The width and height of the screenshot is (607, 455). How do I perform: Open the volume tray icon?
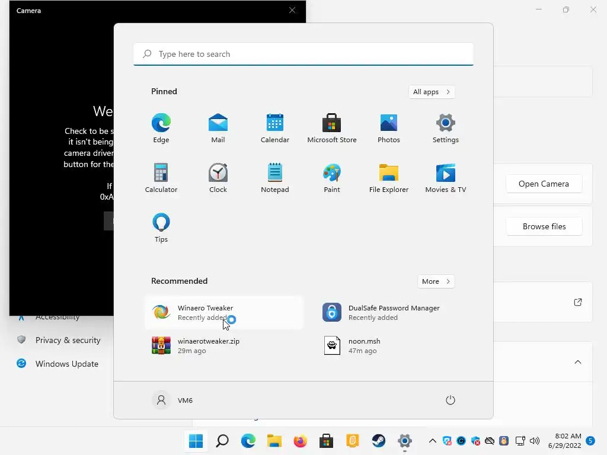535,441
